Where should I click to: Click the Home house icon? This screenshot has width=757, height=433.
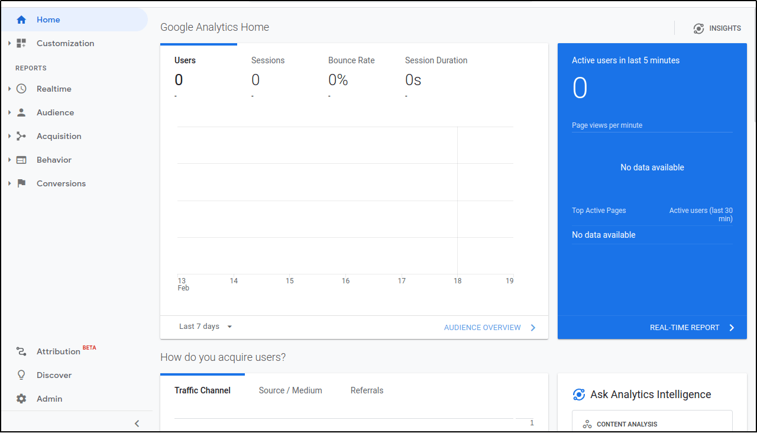pyautogui.click(x=21, y=20)
